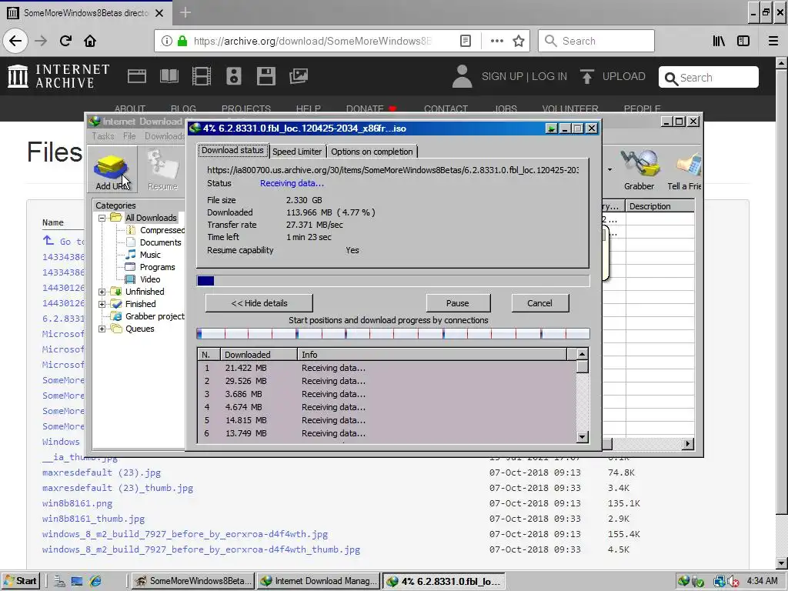788x591 pixels.
Task: Click the Firefox back arrow
Action: click(15, 41)
